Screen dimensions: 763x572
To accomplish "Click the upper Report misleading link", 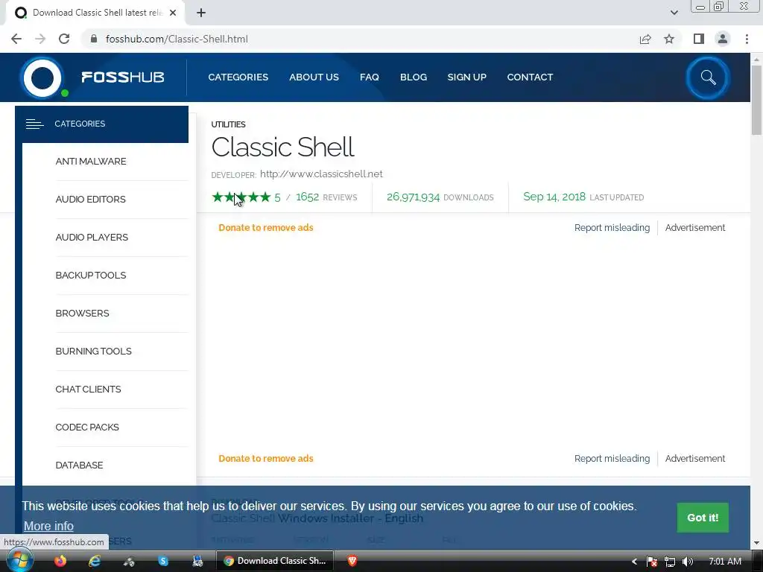I will (x=612, y=228).
